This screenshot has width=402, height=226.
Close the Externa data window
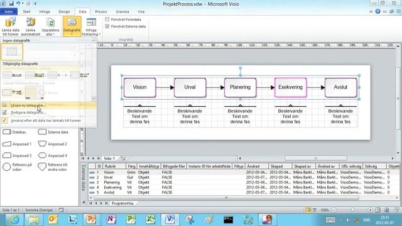point(84,202)
